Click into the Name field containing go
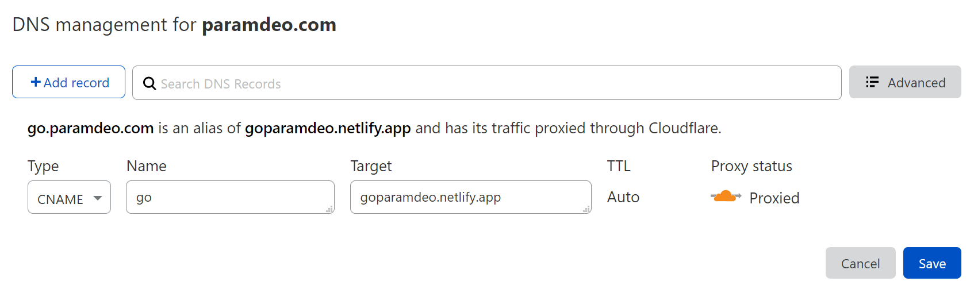 click(230, 197)
